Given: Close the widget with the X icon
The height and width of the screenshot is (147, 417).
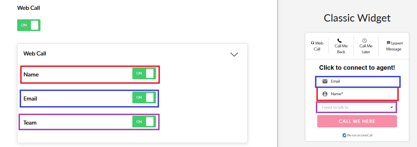Looking at the screenshot, I should [x=402, y=43].
